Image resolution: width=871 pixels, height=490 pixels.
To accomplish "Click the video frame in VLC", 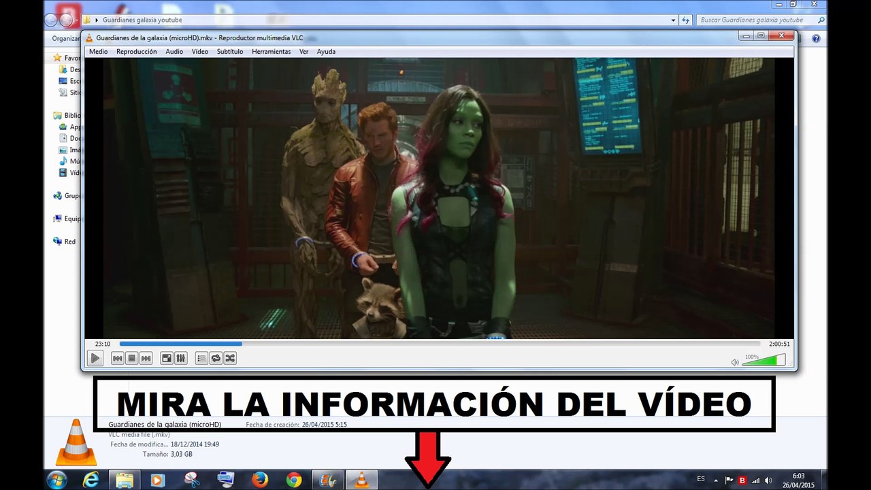I will [x=440, y=198].
